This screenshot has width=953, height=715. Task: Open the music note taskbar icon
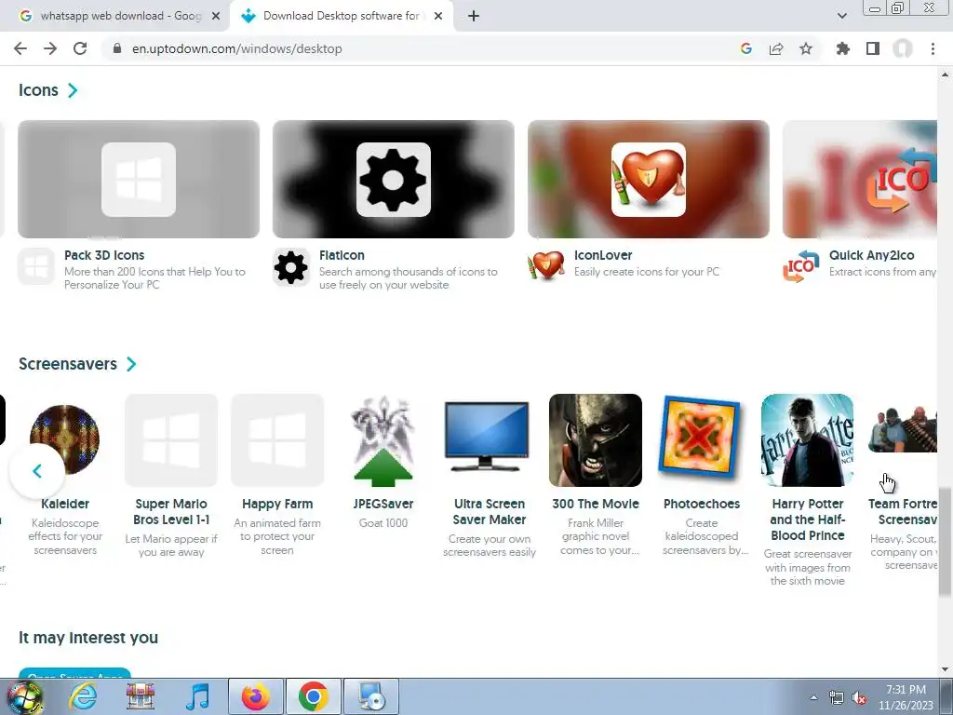click(x=197, y=696)
